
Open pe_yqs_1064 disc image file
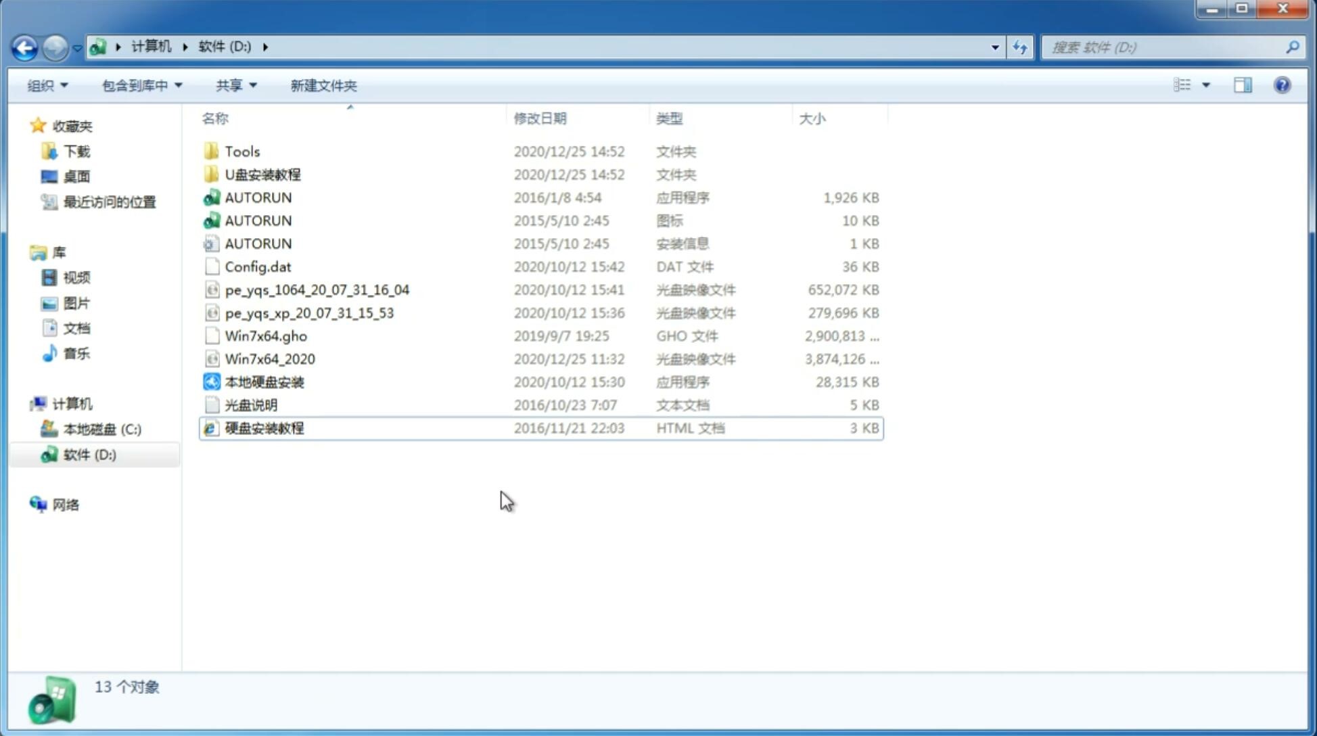(317, 290)
